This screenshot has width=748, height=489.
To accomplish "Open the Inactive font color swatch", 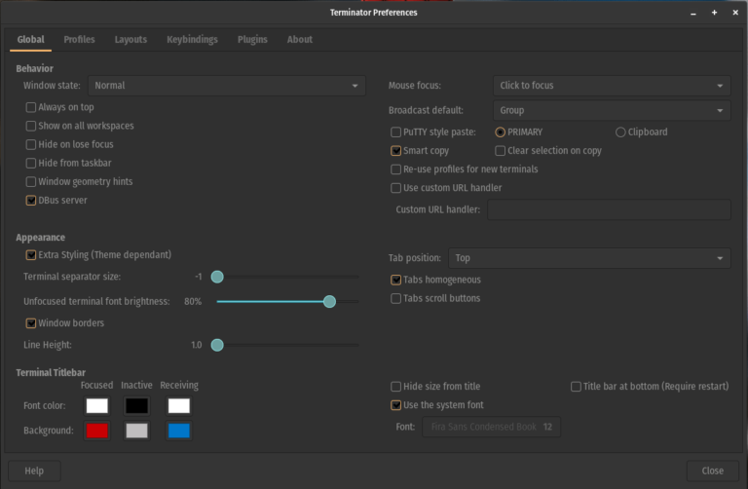I will coord(136,406).
